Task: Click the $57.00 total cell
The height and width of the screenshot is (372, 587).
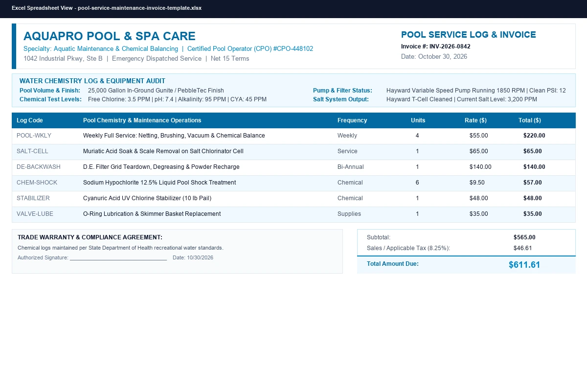Action: coord(533,183)
